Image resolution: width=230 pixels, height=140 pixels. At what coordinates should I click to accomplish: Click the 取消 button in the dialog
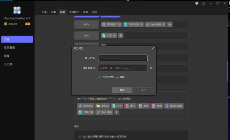[x=122, y=90]
